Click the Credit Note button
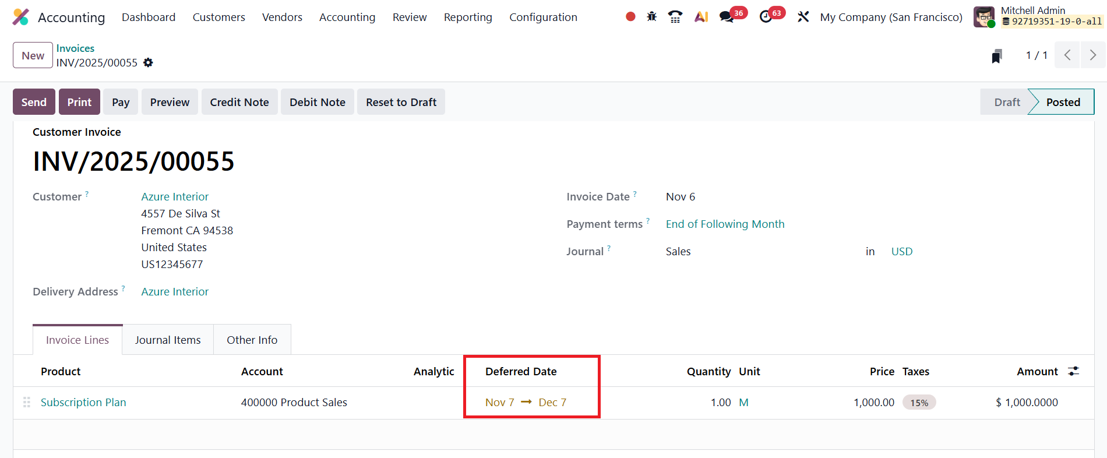This screenshot has height=458, width=1107. [x=239, y=102]
